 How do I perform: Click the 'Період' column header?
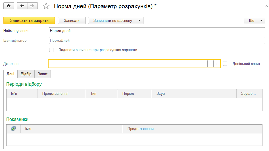135,94
